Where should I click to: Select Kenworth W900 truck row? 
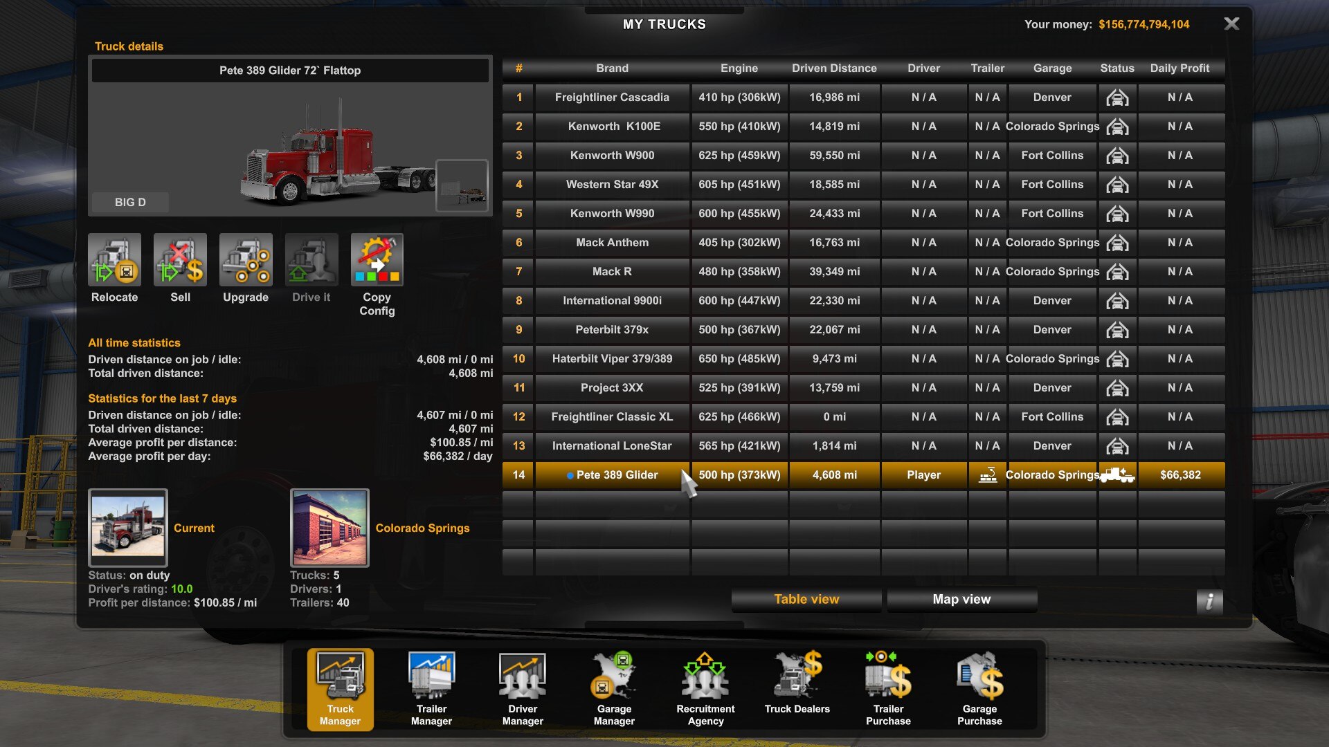(863, 156)
